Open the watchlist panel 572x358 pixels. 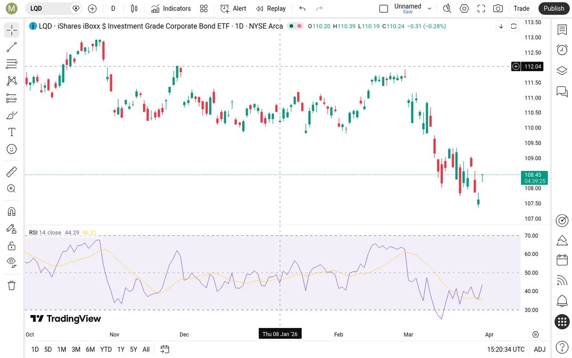point(562,30)
